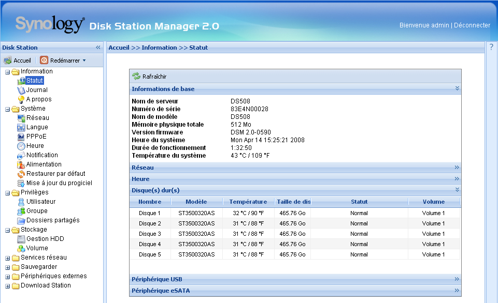This screenshot has height=303, width=498.
Task: Open the Notification icon
Action: click(21, 155)
